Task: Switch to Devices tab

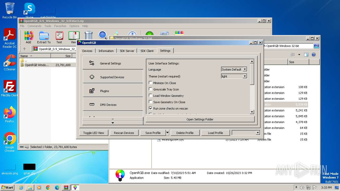Action: [x=87, y=51]
